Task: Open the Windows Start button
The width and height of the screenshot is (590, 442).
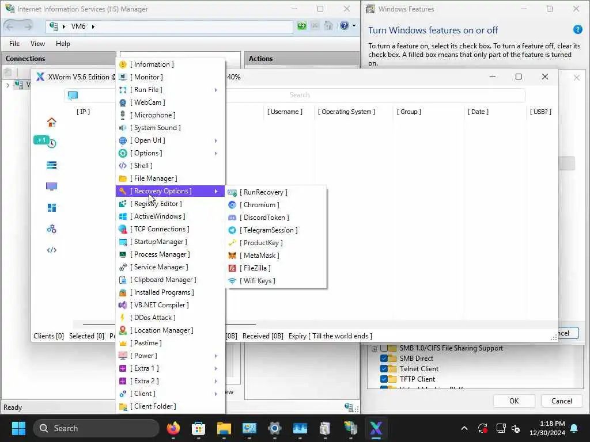Action: tap(19, 428)
